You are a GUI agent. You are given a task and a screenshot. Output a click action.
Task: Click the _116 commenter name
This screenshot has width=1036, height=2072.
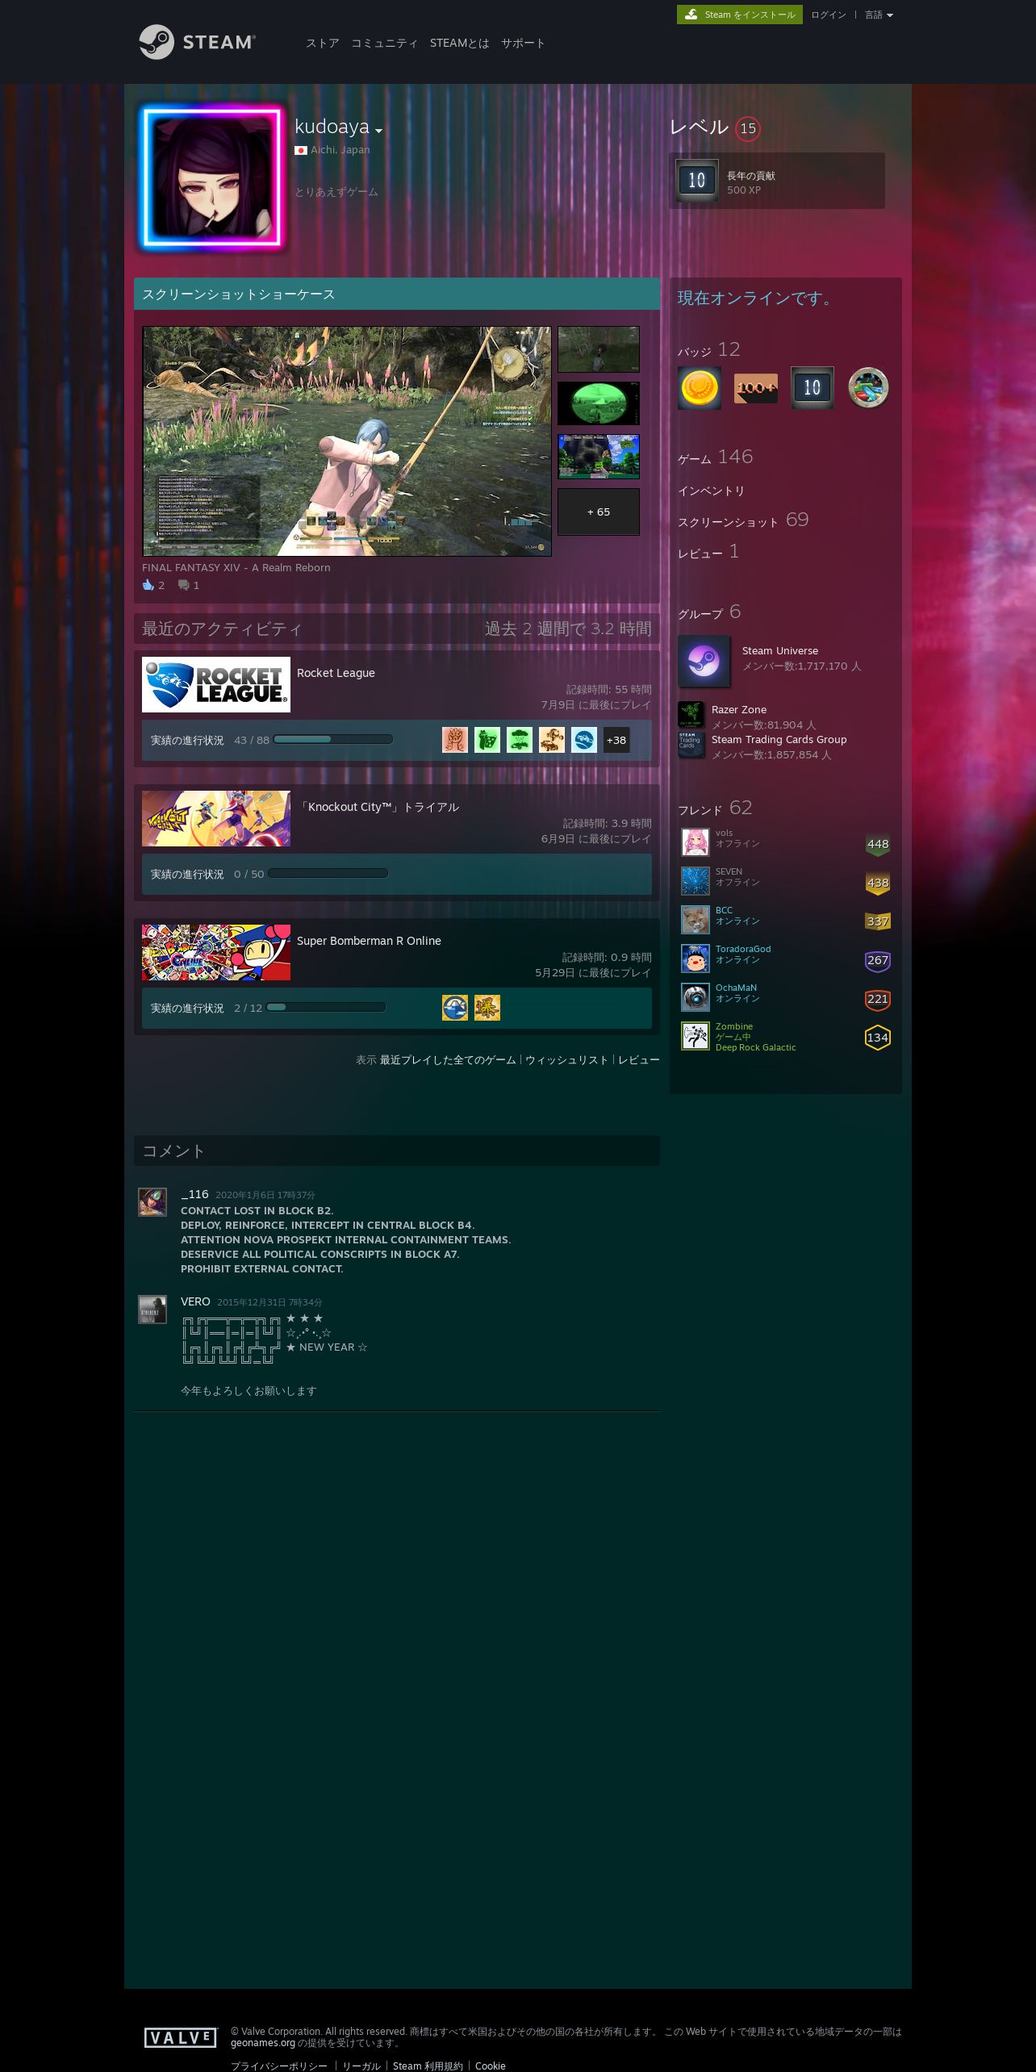point(194,1194)
